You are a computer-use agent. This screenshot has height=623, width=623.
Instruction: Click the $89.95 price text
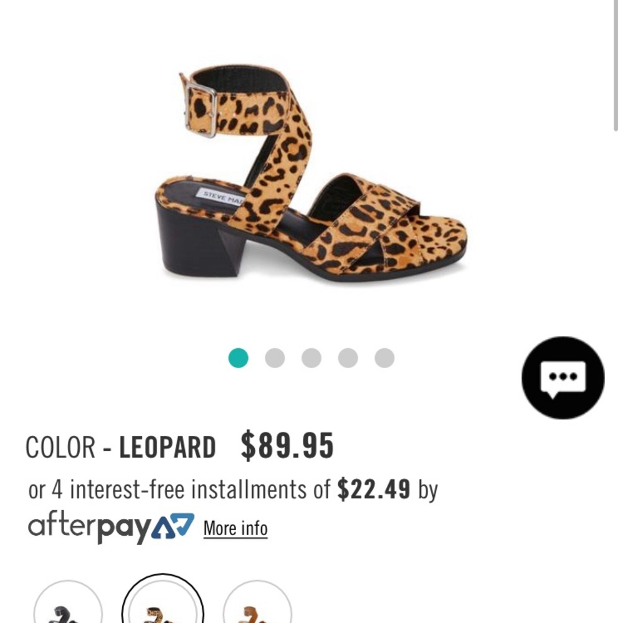(287, 446)
